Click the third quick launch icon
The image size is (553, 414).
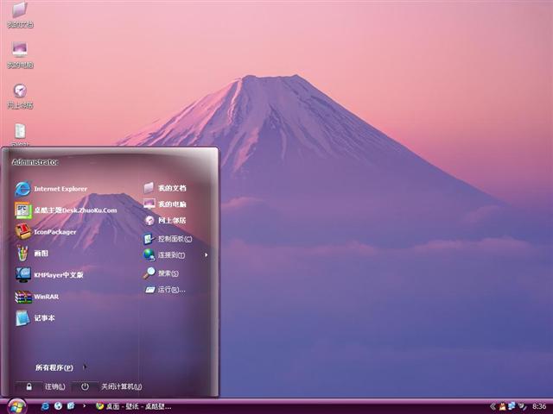(x=71, y=406)
